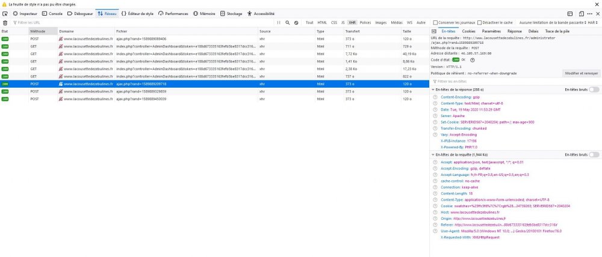The height and width of the screenshot is (257, 602).
Task: Filter requests by CSS type
Action: 334,23
